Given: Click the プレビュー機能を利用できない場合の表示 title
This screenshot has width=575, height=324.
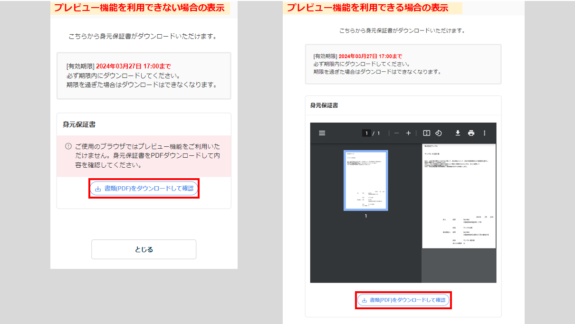Looking at the screenshot, I should (139, 8).
